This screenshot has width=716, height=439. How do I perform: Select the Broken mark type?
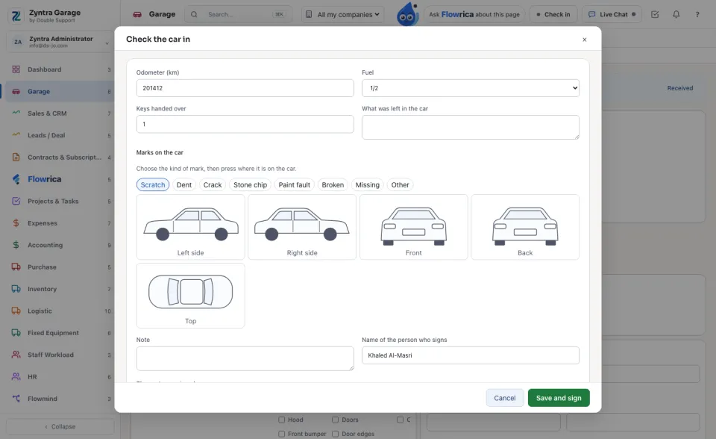point(333,184)
